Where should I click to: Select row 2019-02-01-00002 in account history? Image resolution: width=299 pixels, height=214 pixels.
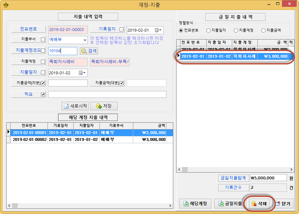tap(29, 139)
